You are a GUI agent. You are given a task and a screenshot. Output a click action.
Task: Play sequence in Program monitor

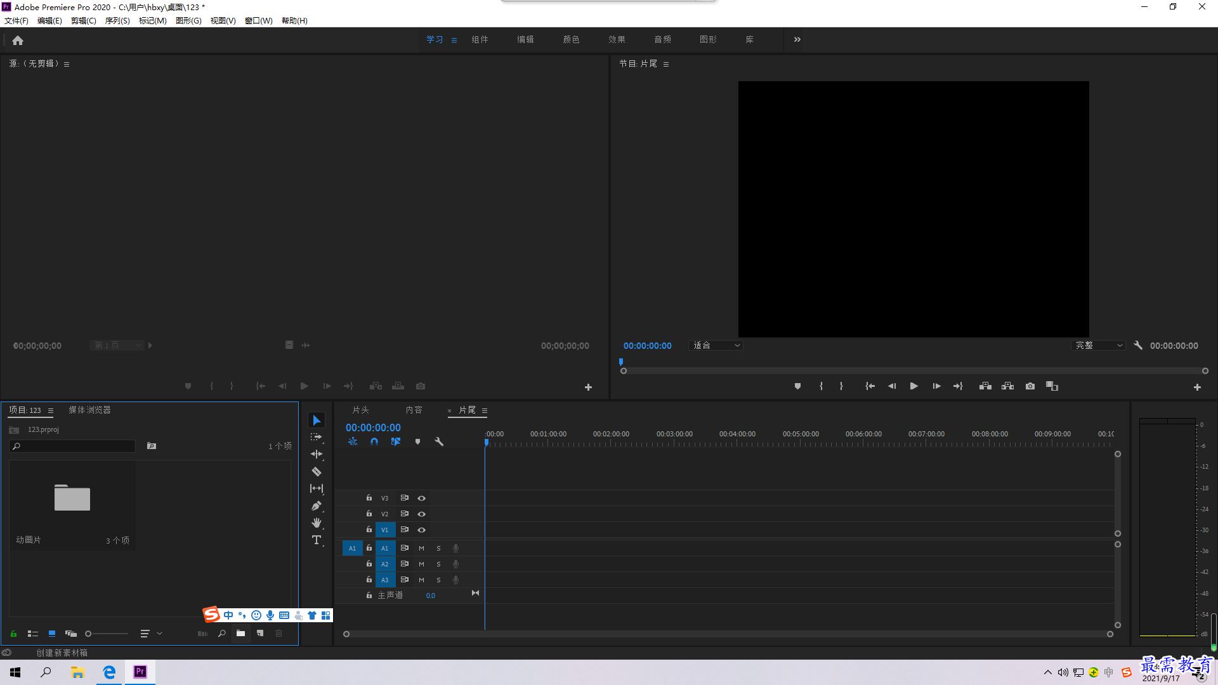point(913,386)
